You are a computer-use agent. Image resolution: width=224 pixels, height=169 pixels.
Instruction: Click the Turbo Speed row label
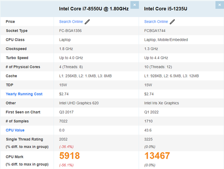17,58
